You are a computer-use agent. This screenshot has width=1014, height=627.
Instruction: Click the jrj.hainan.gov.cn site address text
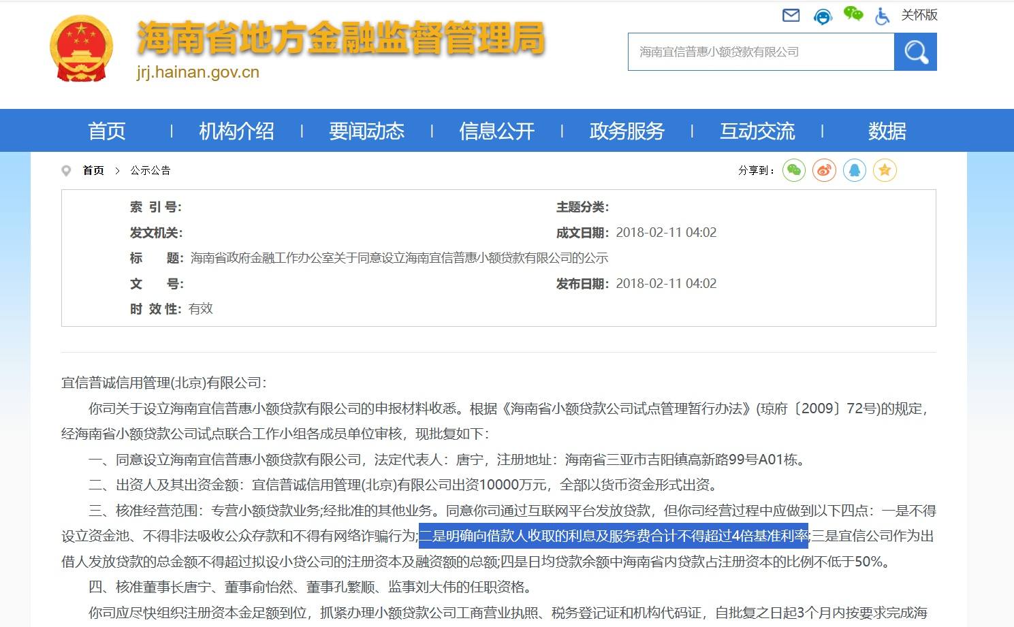pos(197,72)
